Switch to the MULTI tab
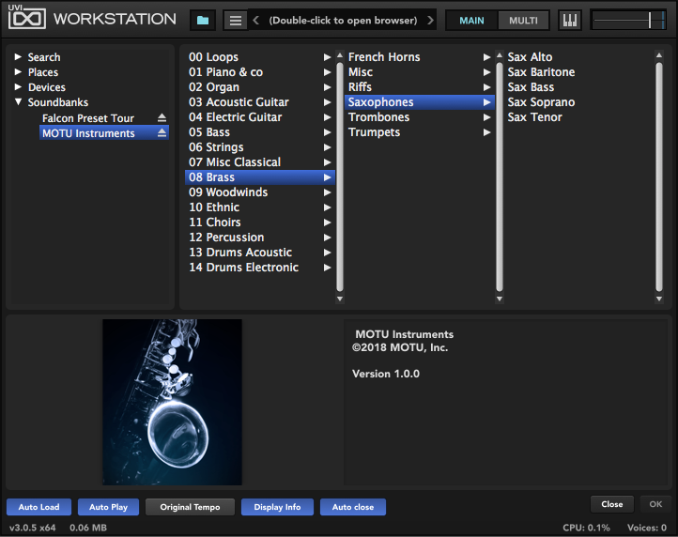The image size is (678, 537). coord(523,21)
